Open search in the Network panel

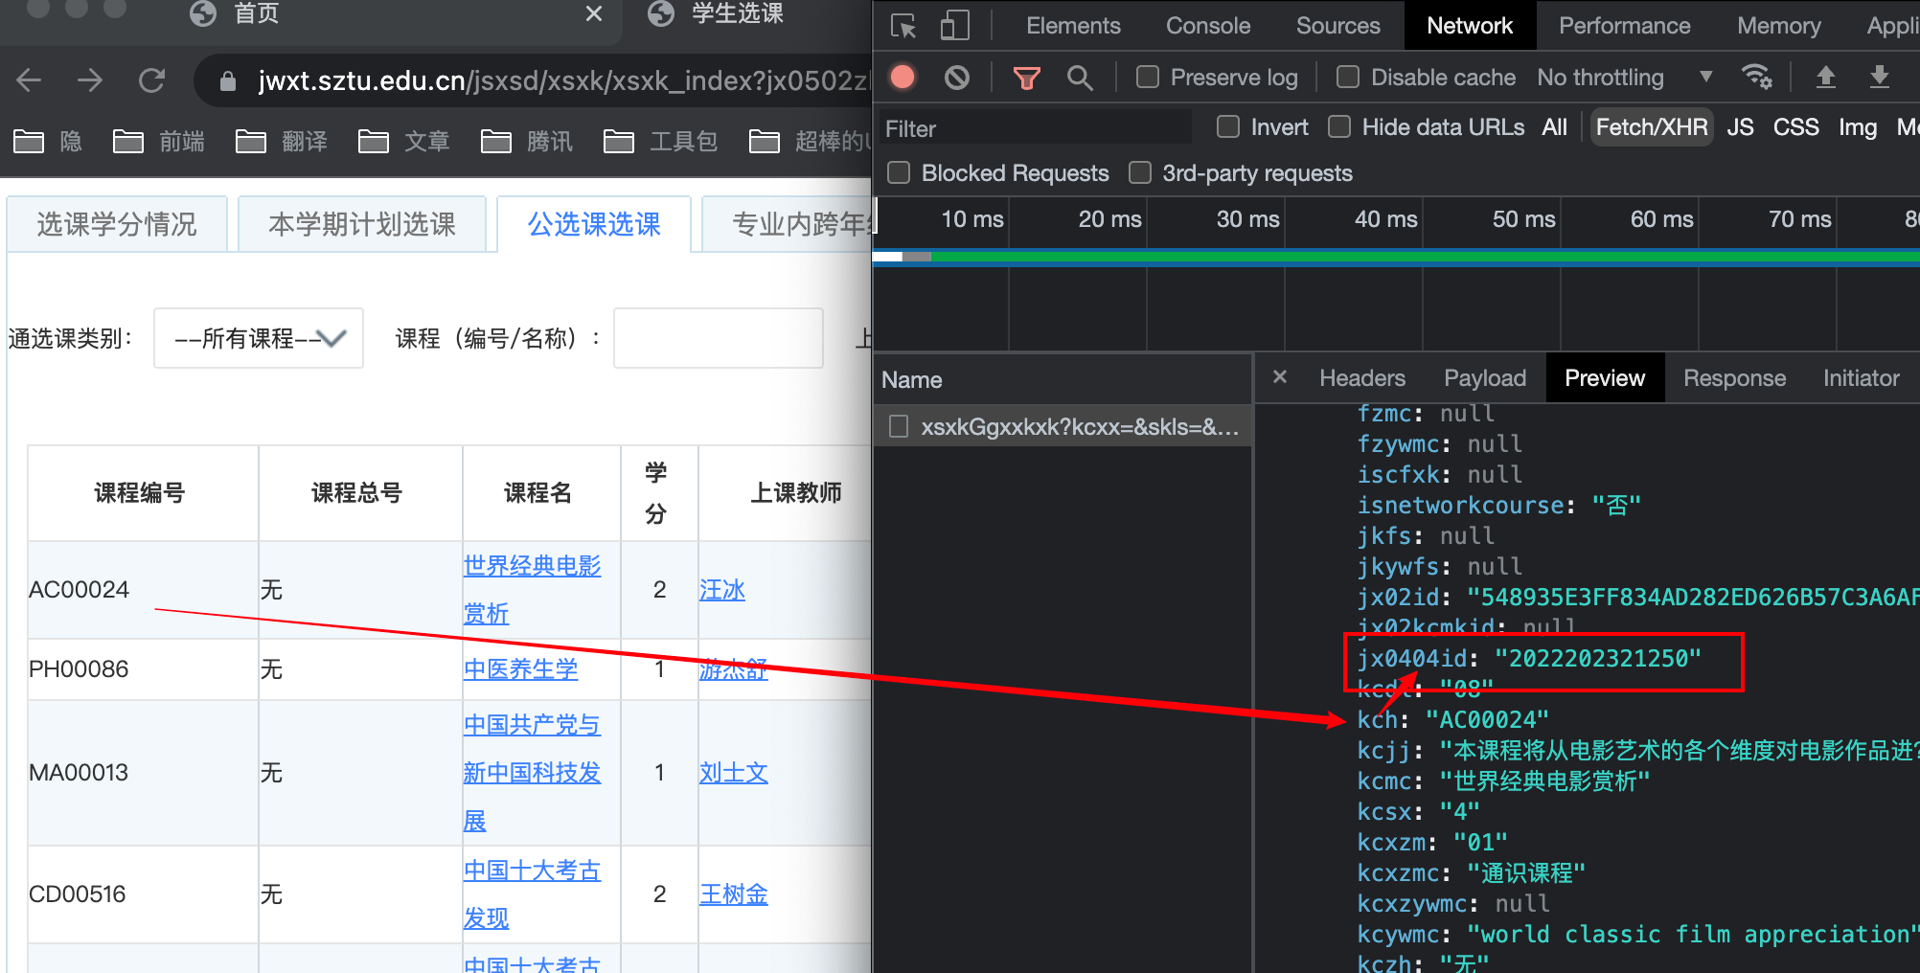[x=1080, y=77]
